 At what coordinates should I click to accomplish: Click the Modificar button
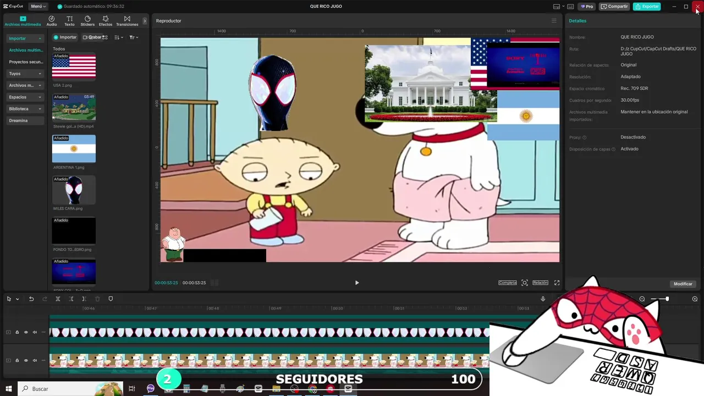pos(683,284)
